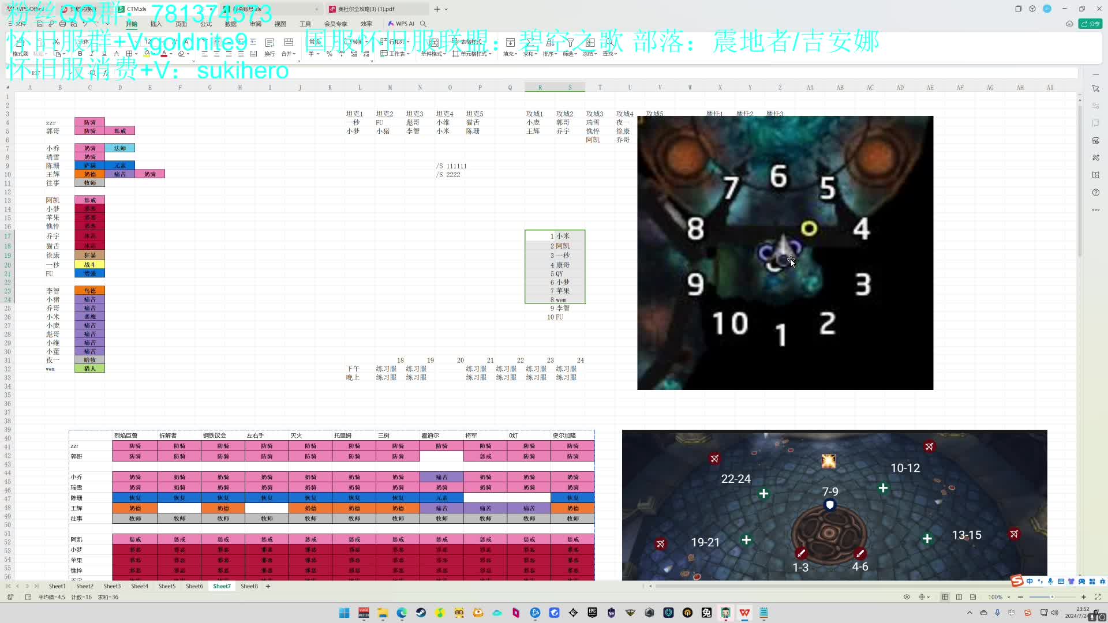Toggle page layout view in status bar
Image resolution: width=1108 pixels, height=623 pixels.
pyautogui.click(x=959, y=597)
